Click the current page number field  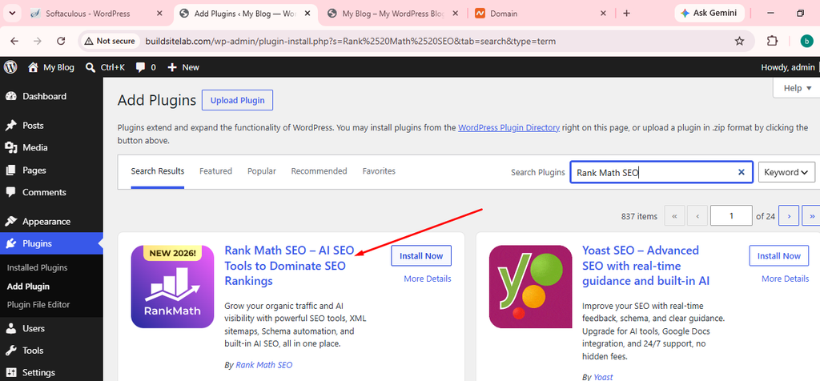pos(731,215)
